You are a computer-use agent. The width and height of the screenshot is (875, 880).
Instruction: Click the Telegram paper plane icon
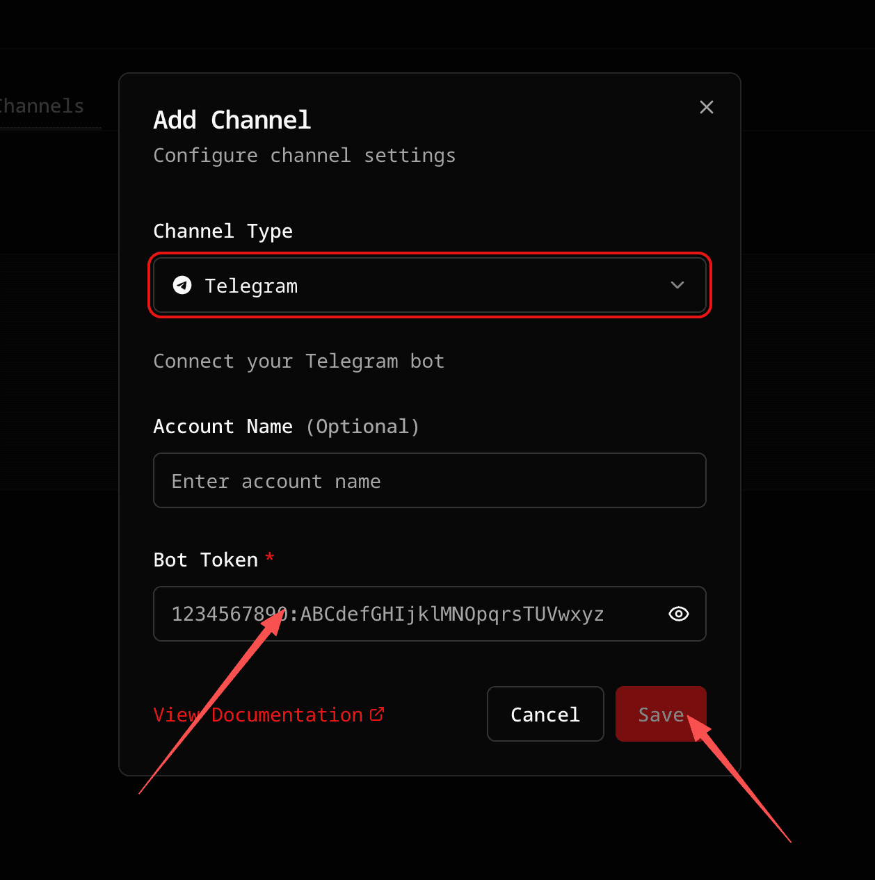(182, 286)
